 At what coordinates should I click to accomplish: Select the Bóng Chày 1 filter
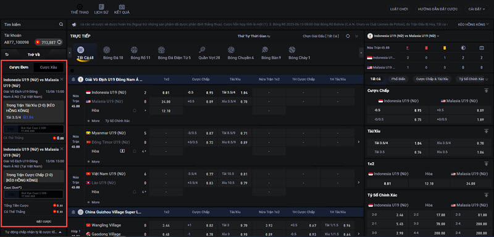299,53
